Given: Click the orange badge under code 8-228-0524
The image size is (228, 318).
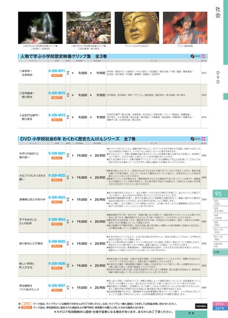Looking at the screenshot, I should pos(57,224).
